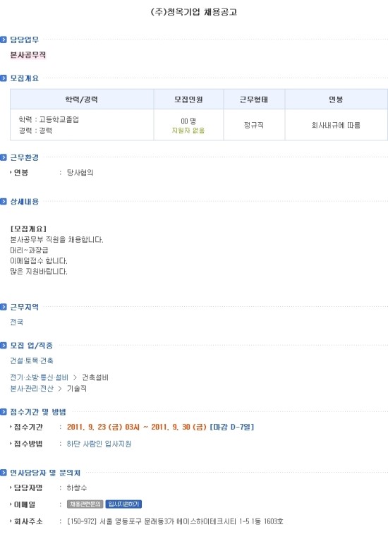Select the 기술직 subcategory text

tap(77, 389)
